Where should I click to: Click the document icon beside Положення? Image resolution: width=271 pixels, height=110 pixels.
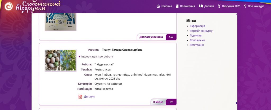tap(177, 6)
